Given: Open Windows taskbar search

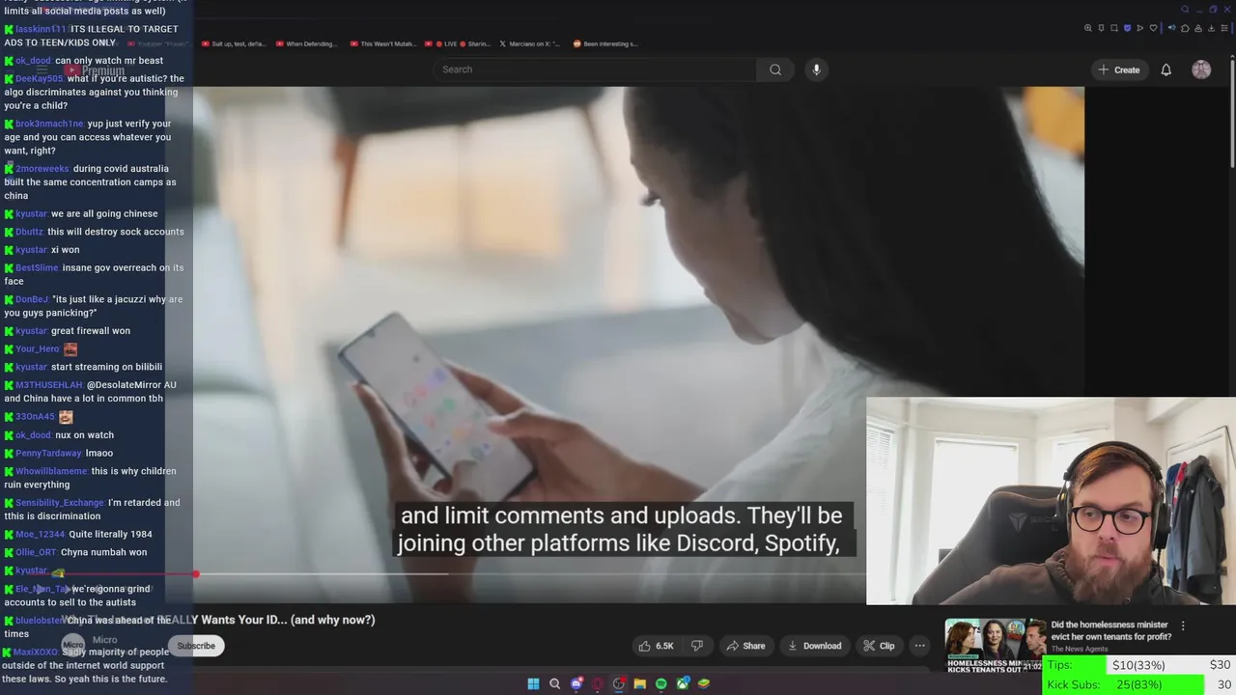Looking at the screenshot, I should pyautogui.click(x=554, y=683).
